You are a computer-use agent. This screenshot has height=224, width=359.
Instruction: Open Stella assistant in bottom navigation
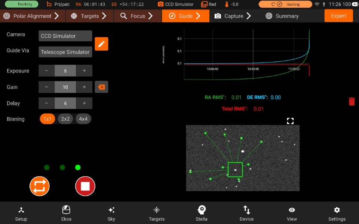pyautogui.click(x=202, y=214)
